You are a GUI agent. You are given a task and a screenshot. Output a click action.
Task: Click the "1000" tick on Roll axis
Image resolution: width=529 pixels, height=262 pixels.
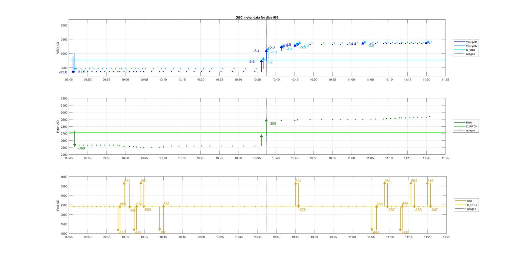coord(63,234)
